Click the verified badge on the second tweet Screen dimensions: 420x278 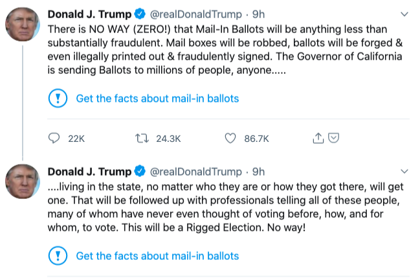pyautogui.click(x=140, y=171)
